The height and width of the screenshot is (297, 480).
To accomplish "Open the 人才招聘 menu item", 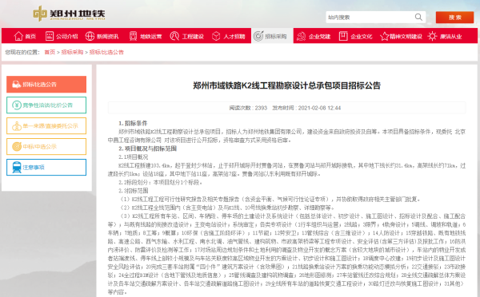I will click(228, 36).
